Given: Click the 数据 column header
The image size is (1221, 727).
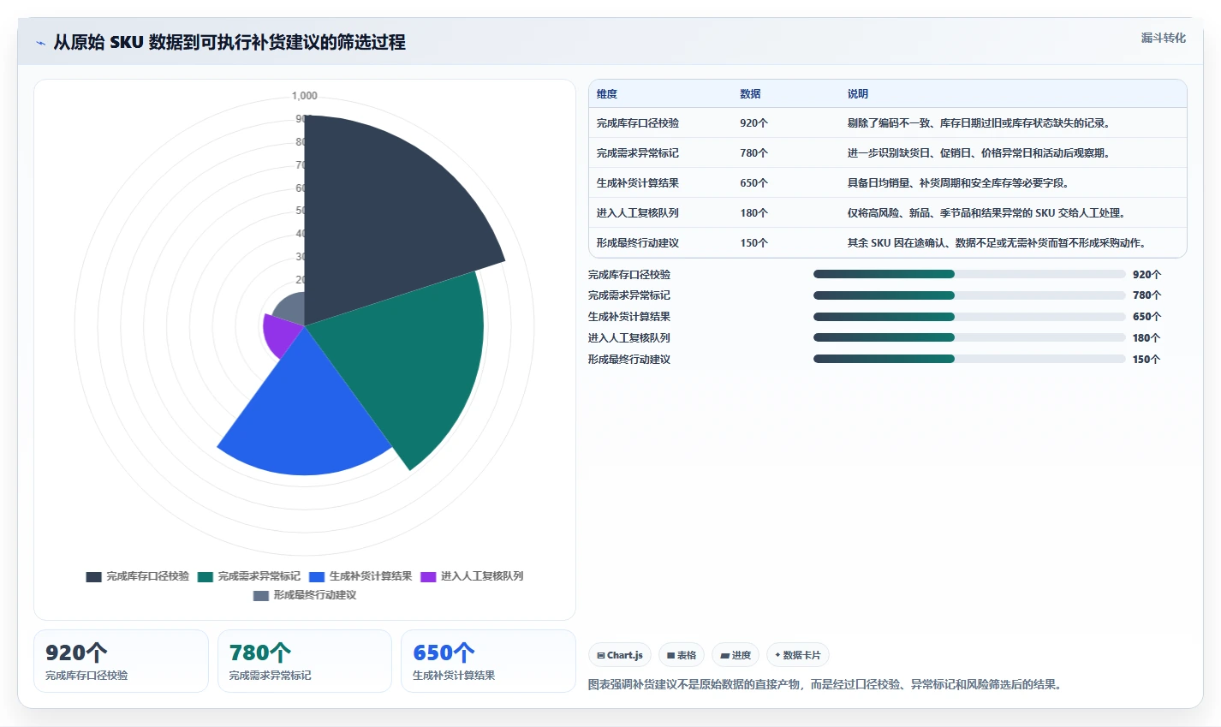Looking at the screenshot, I should pos(750,94).
